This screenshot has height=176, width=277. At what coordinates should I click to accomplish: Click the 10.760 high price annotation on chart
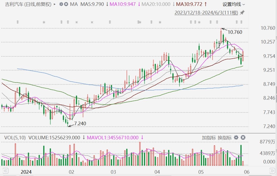tap(235, 32)
